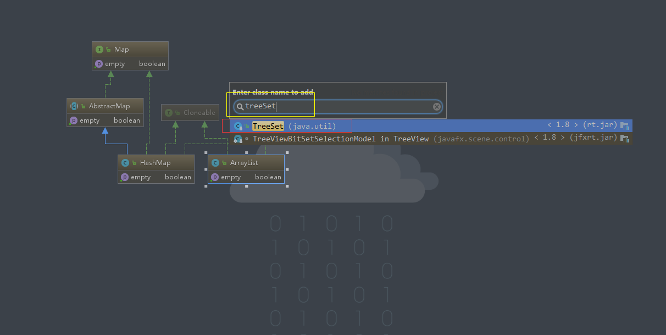
Task: Click the interface icon on the Map node
Action: [99, 49]
